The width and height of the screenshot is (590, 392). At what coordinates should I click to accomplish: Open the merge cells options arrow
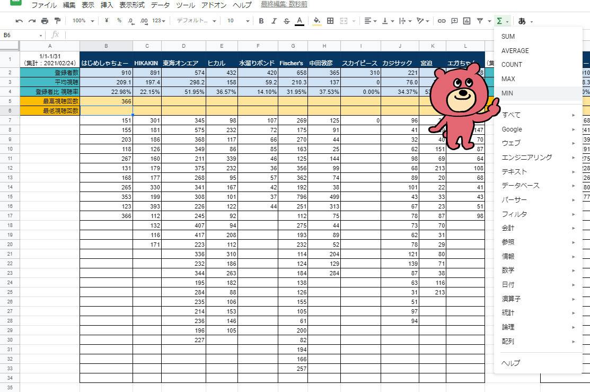354,21
